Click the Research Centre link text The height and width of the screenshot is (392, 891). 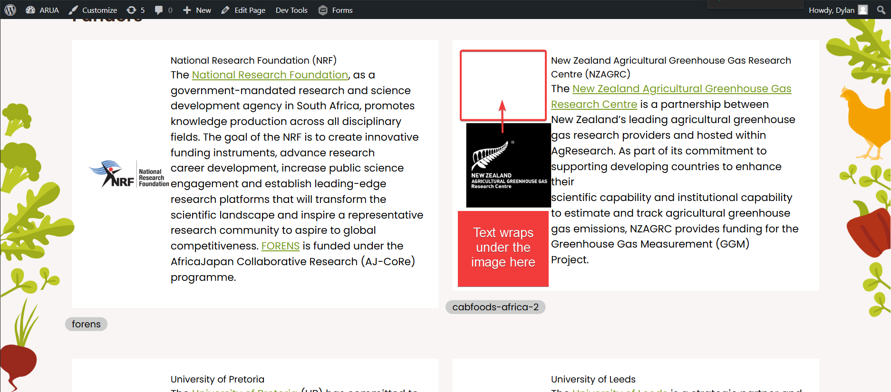tap(594, 105)
